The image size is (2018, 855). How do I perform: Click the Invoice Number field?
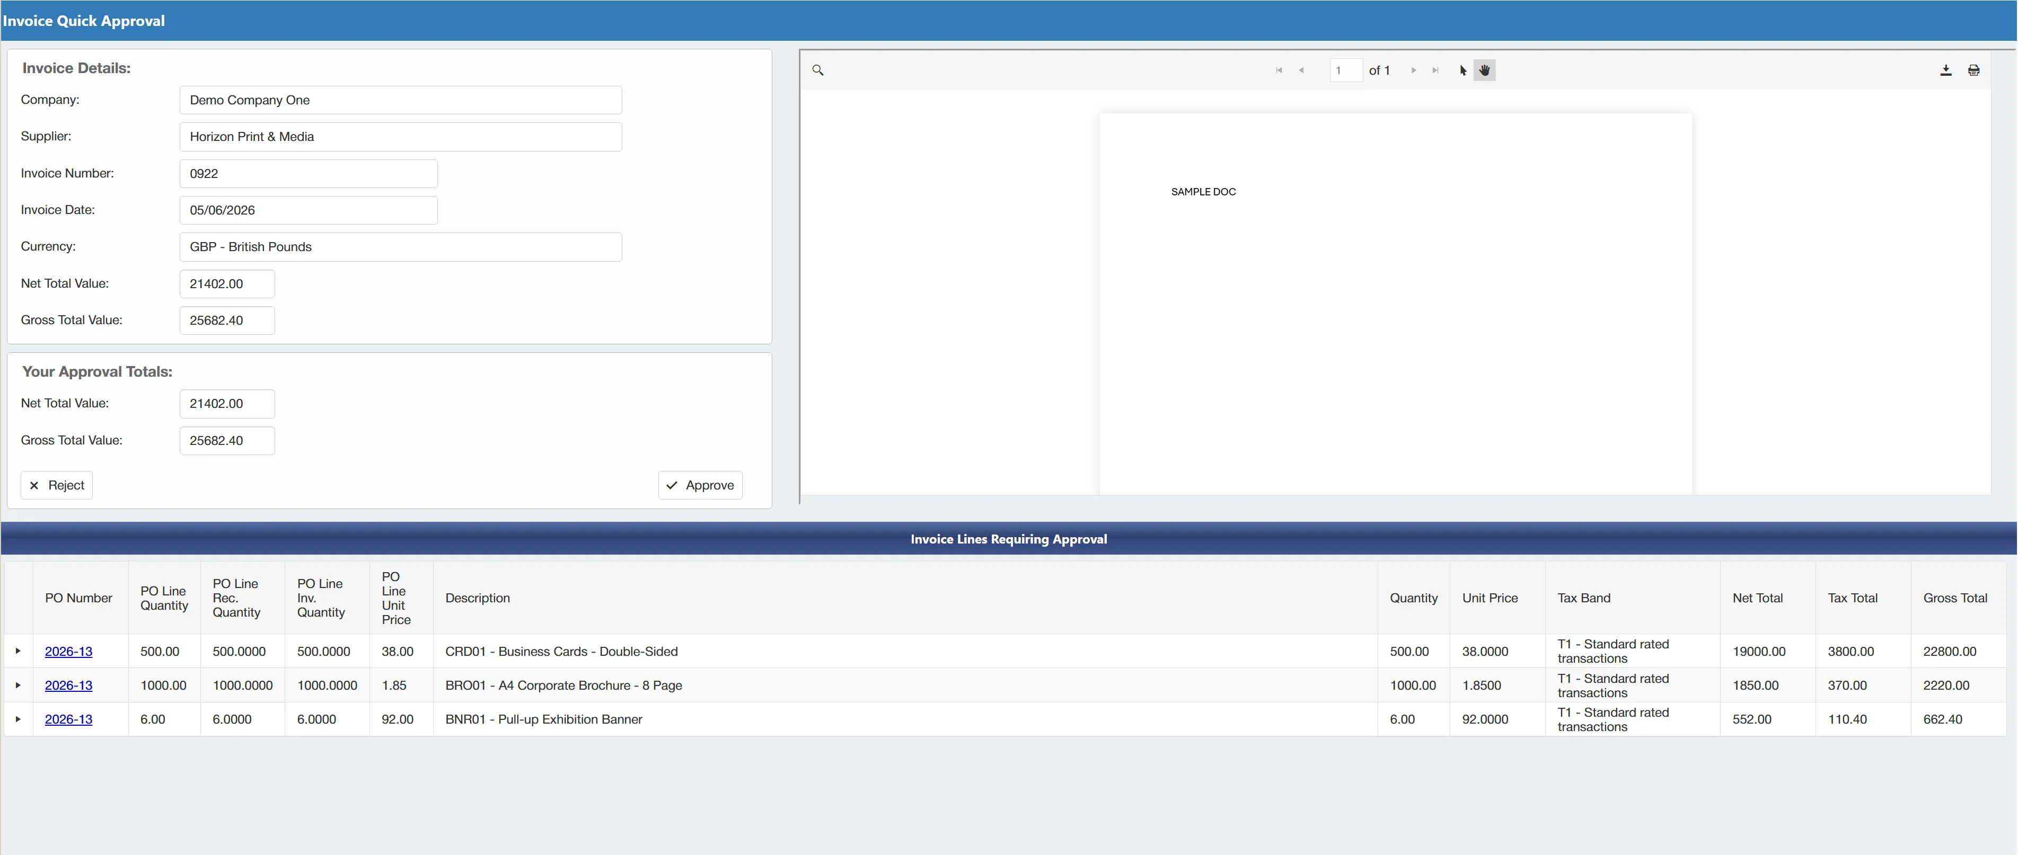[309, 174]
